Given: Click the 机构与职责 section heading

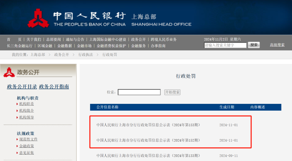Looking at the screenshot, I should coord(28,98).
